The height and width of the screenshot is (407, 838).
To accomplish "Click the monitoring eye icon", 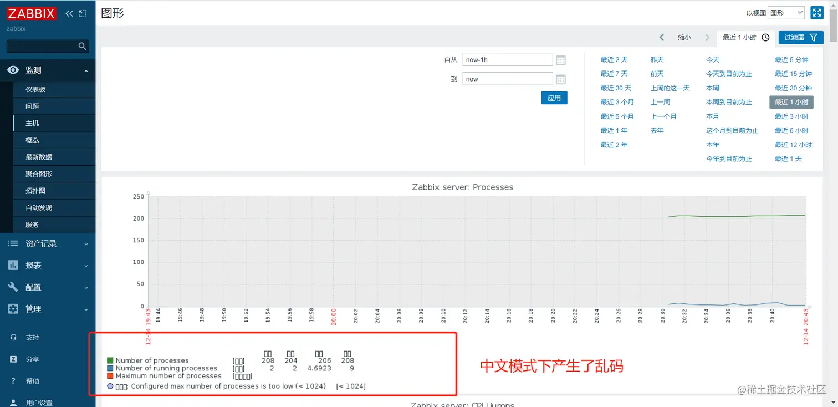I will (x=13, y=70).
